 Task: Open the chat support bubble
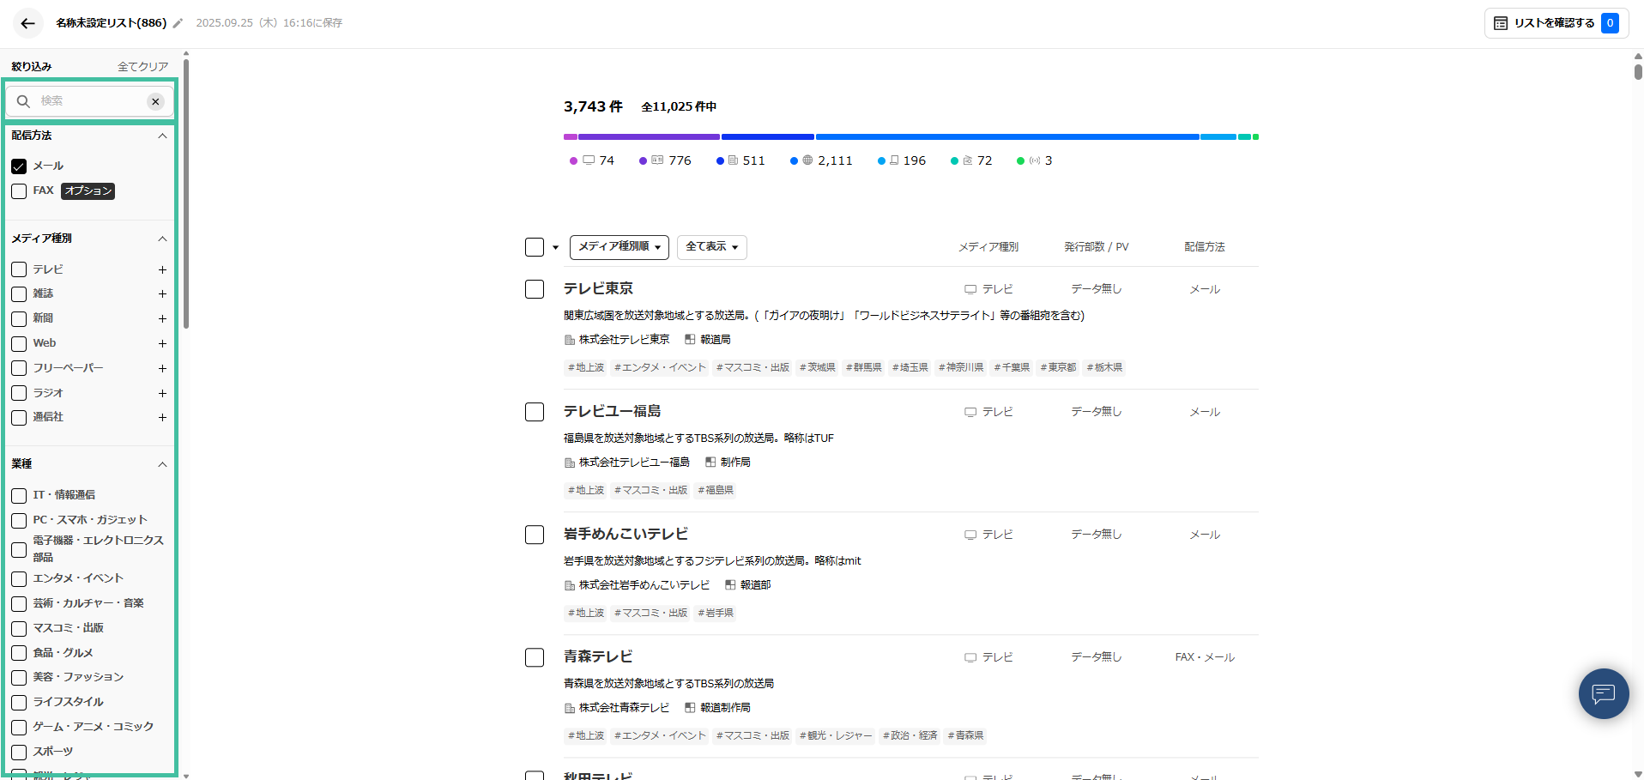click(1603, 692)
